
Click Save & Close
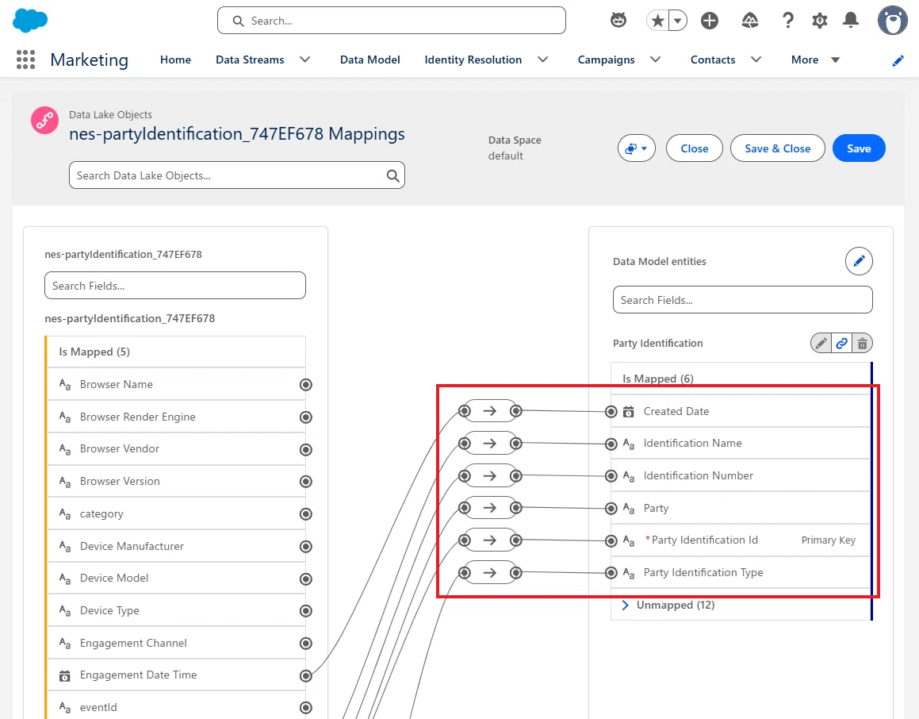tap(777, 148)
